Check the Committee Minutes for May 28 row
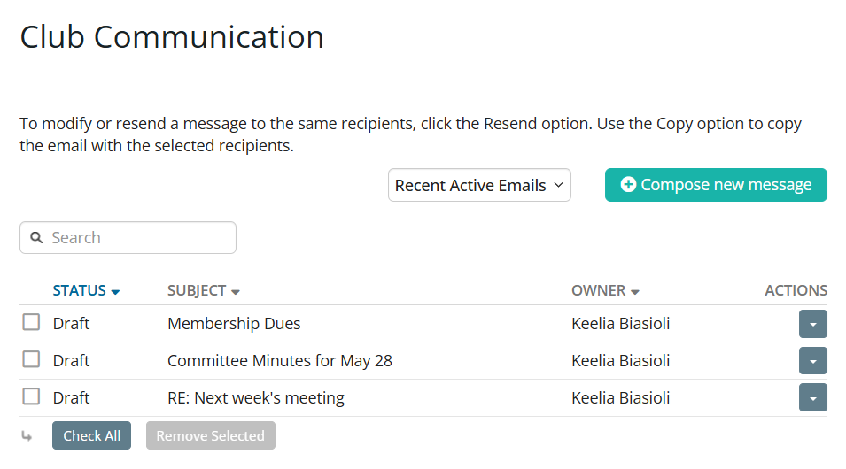This screenshot has width=846, height=469. point(31,360)
